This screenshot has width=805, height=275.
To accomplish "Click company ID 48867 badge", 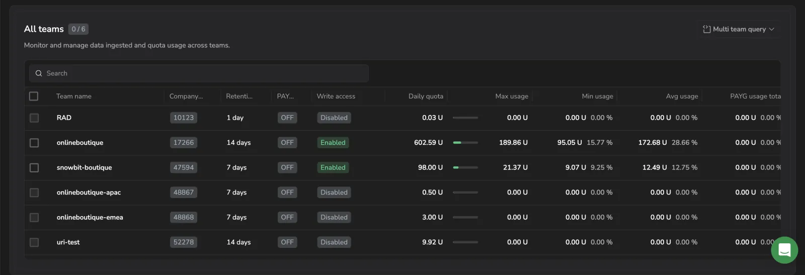I will pos(184,193).
